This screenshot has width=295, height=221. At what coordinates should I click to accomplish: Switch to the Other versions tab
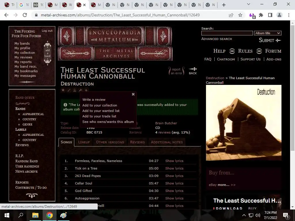coord(110,142)
